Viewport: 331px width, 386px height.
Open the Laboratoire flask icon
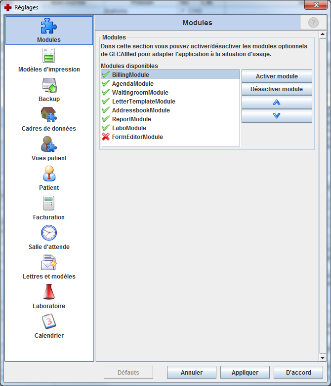(x=49, y=292)
